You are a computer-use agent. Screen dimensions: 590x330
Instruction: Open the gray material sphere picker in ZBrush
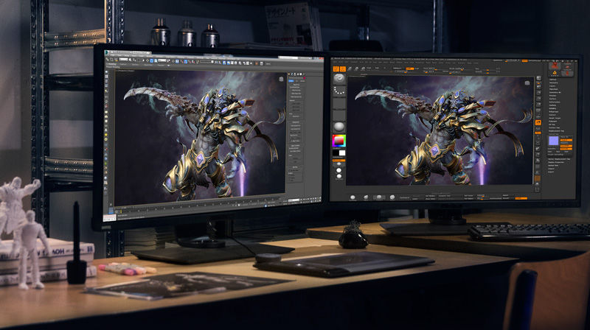coord(339,127)
